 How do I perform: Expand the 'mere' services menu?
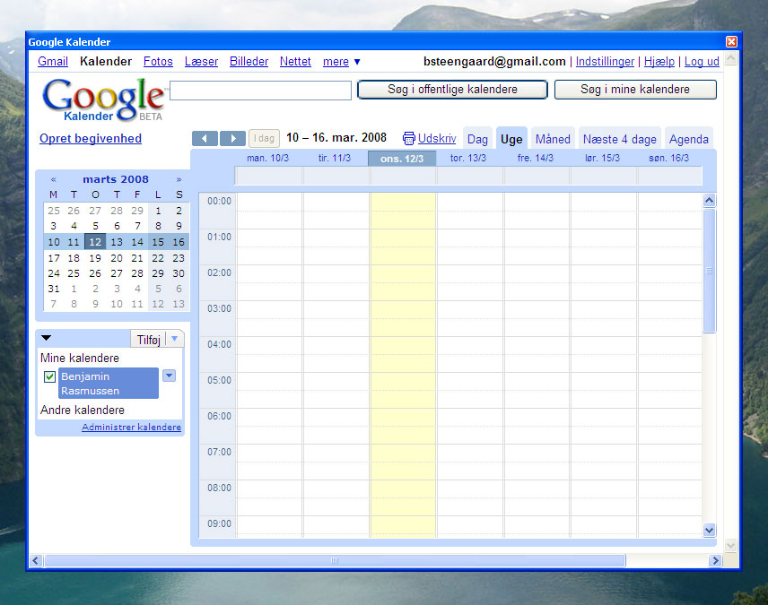(342, 62)
